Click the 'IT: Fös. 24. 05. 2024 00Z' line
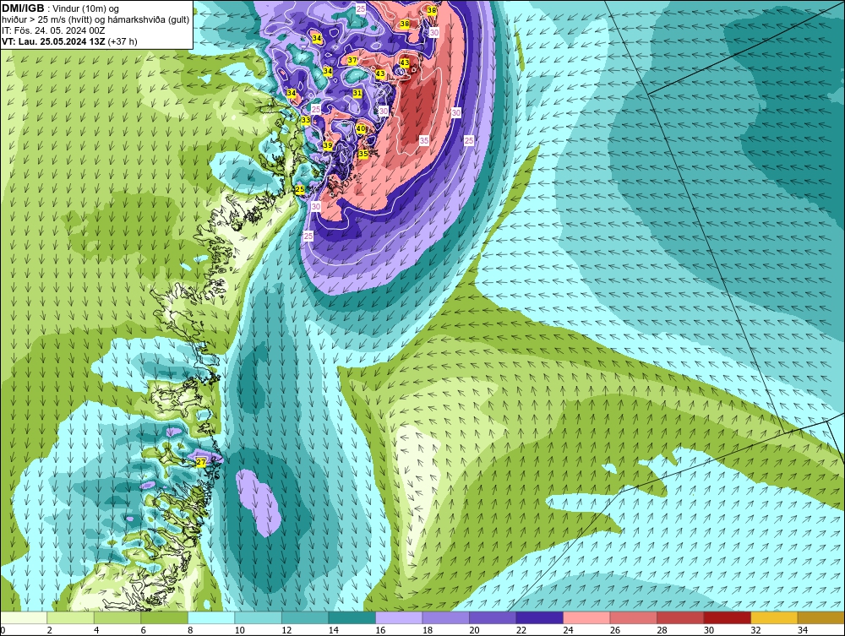The width and height of the screenshot is (845, 636). pos(53,30)
